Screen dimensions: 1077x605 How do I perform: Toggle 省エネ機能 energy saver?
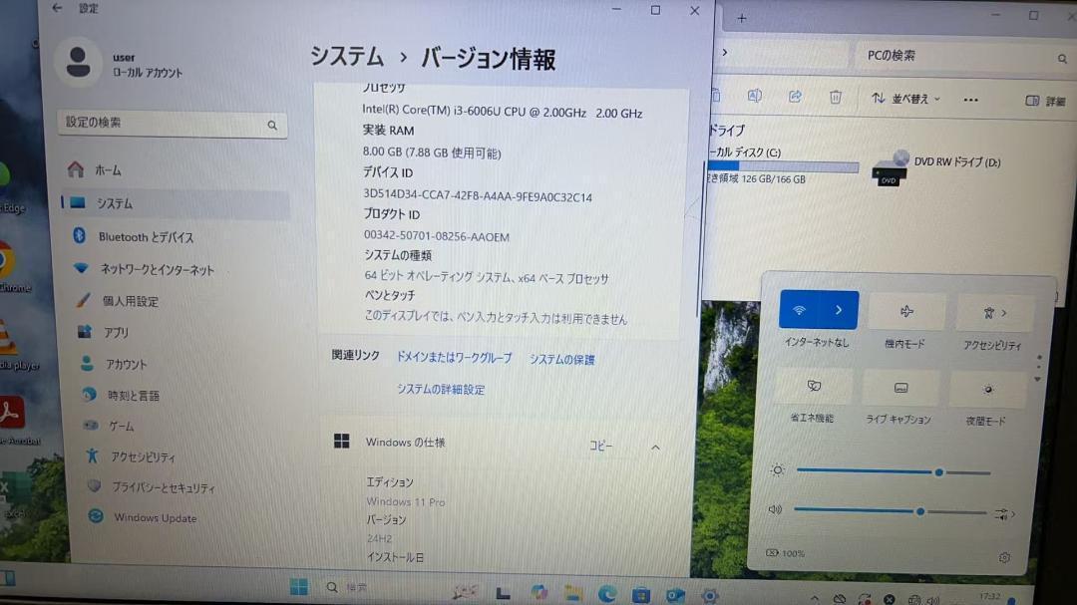tap(814, 386)
